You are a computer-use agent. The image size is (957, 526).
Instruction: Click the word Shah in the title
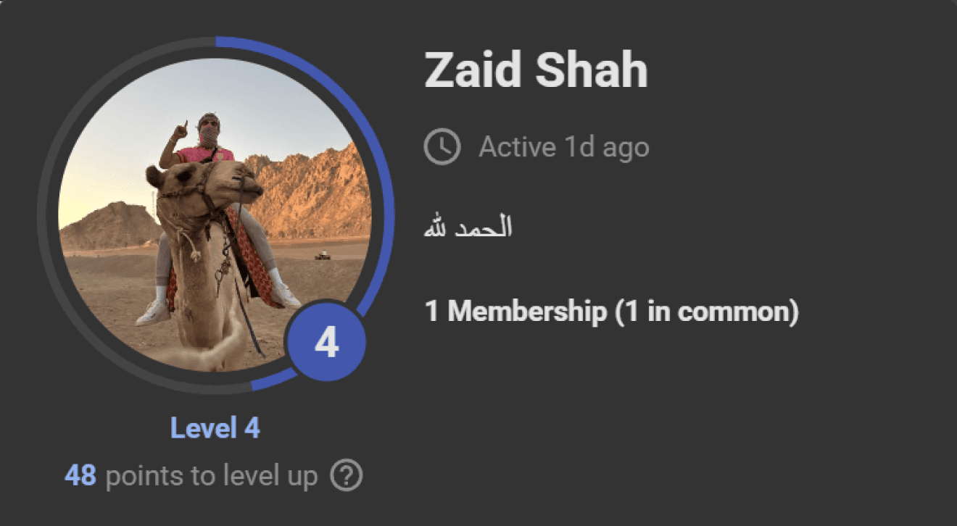coord(592,71)
